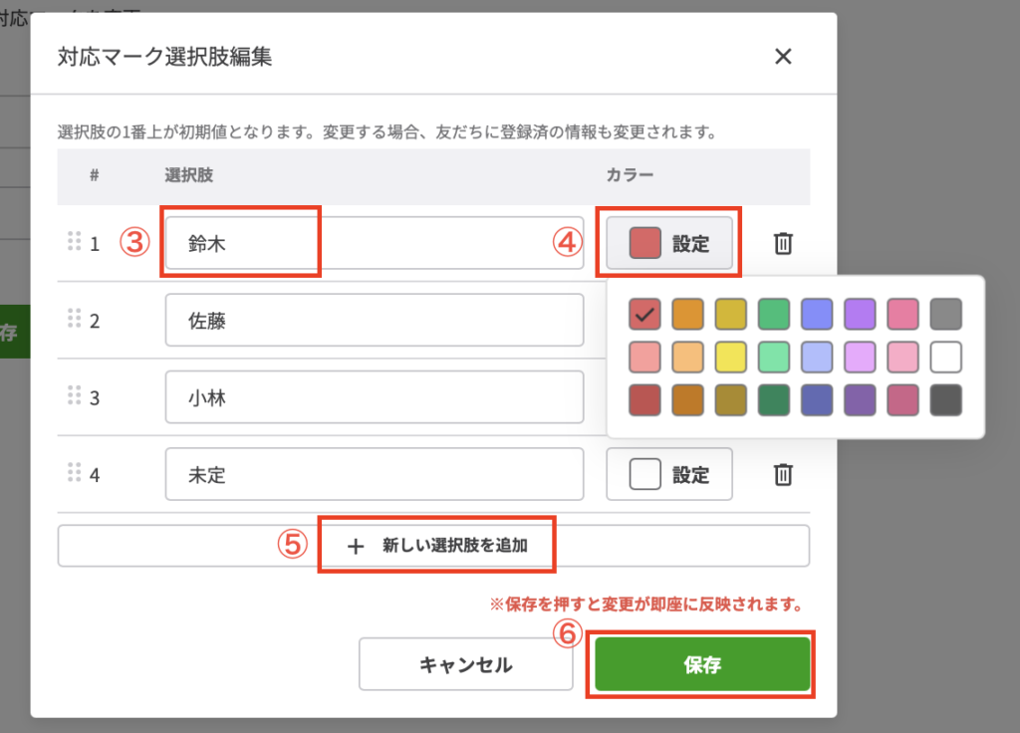Delete the 鈴木 option with trash icon
The height and width of the screenshot is (733, 1020).
coord(783,243)
